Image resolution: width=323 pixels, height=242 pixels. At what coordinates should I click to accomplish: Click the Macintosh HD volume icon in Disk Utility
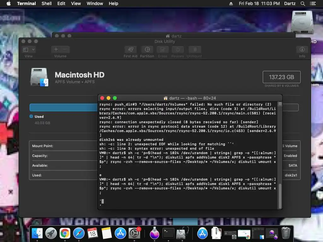pos(39,77)
